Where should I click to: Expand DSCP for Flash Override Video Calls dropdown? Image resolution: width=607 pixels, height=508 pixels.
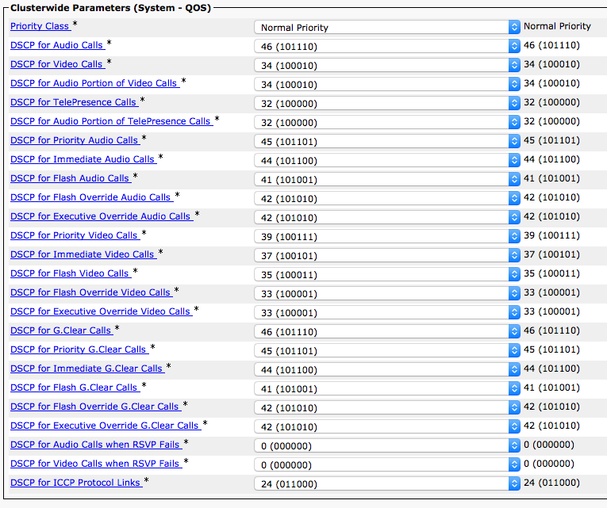click(x=387, y=293)
